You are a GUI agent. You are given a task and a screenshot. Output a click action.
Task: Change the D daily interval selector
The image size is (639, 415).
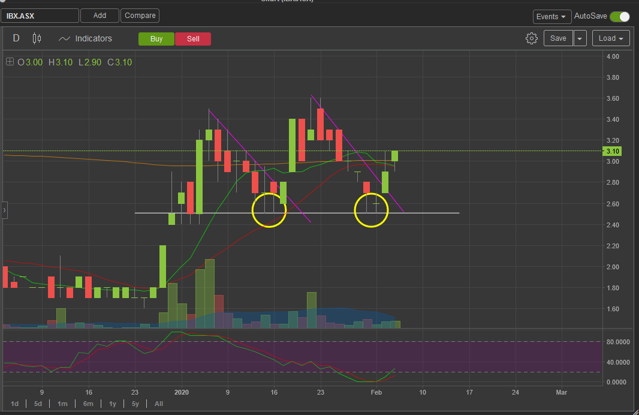(16, 38)
